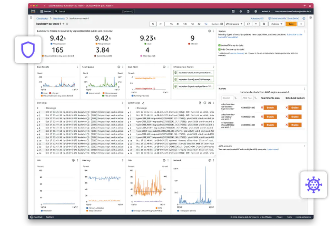Open CloudShell from the top navigation bar
332x226 pixels.
[x=233, y=11]
